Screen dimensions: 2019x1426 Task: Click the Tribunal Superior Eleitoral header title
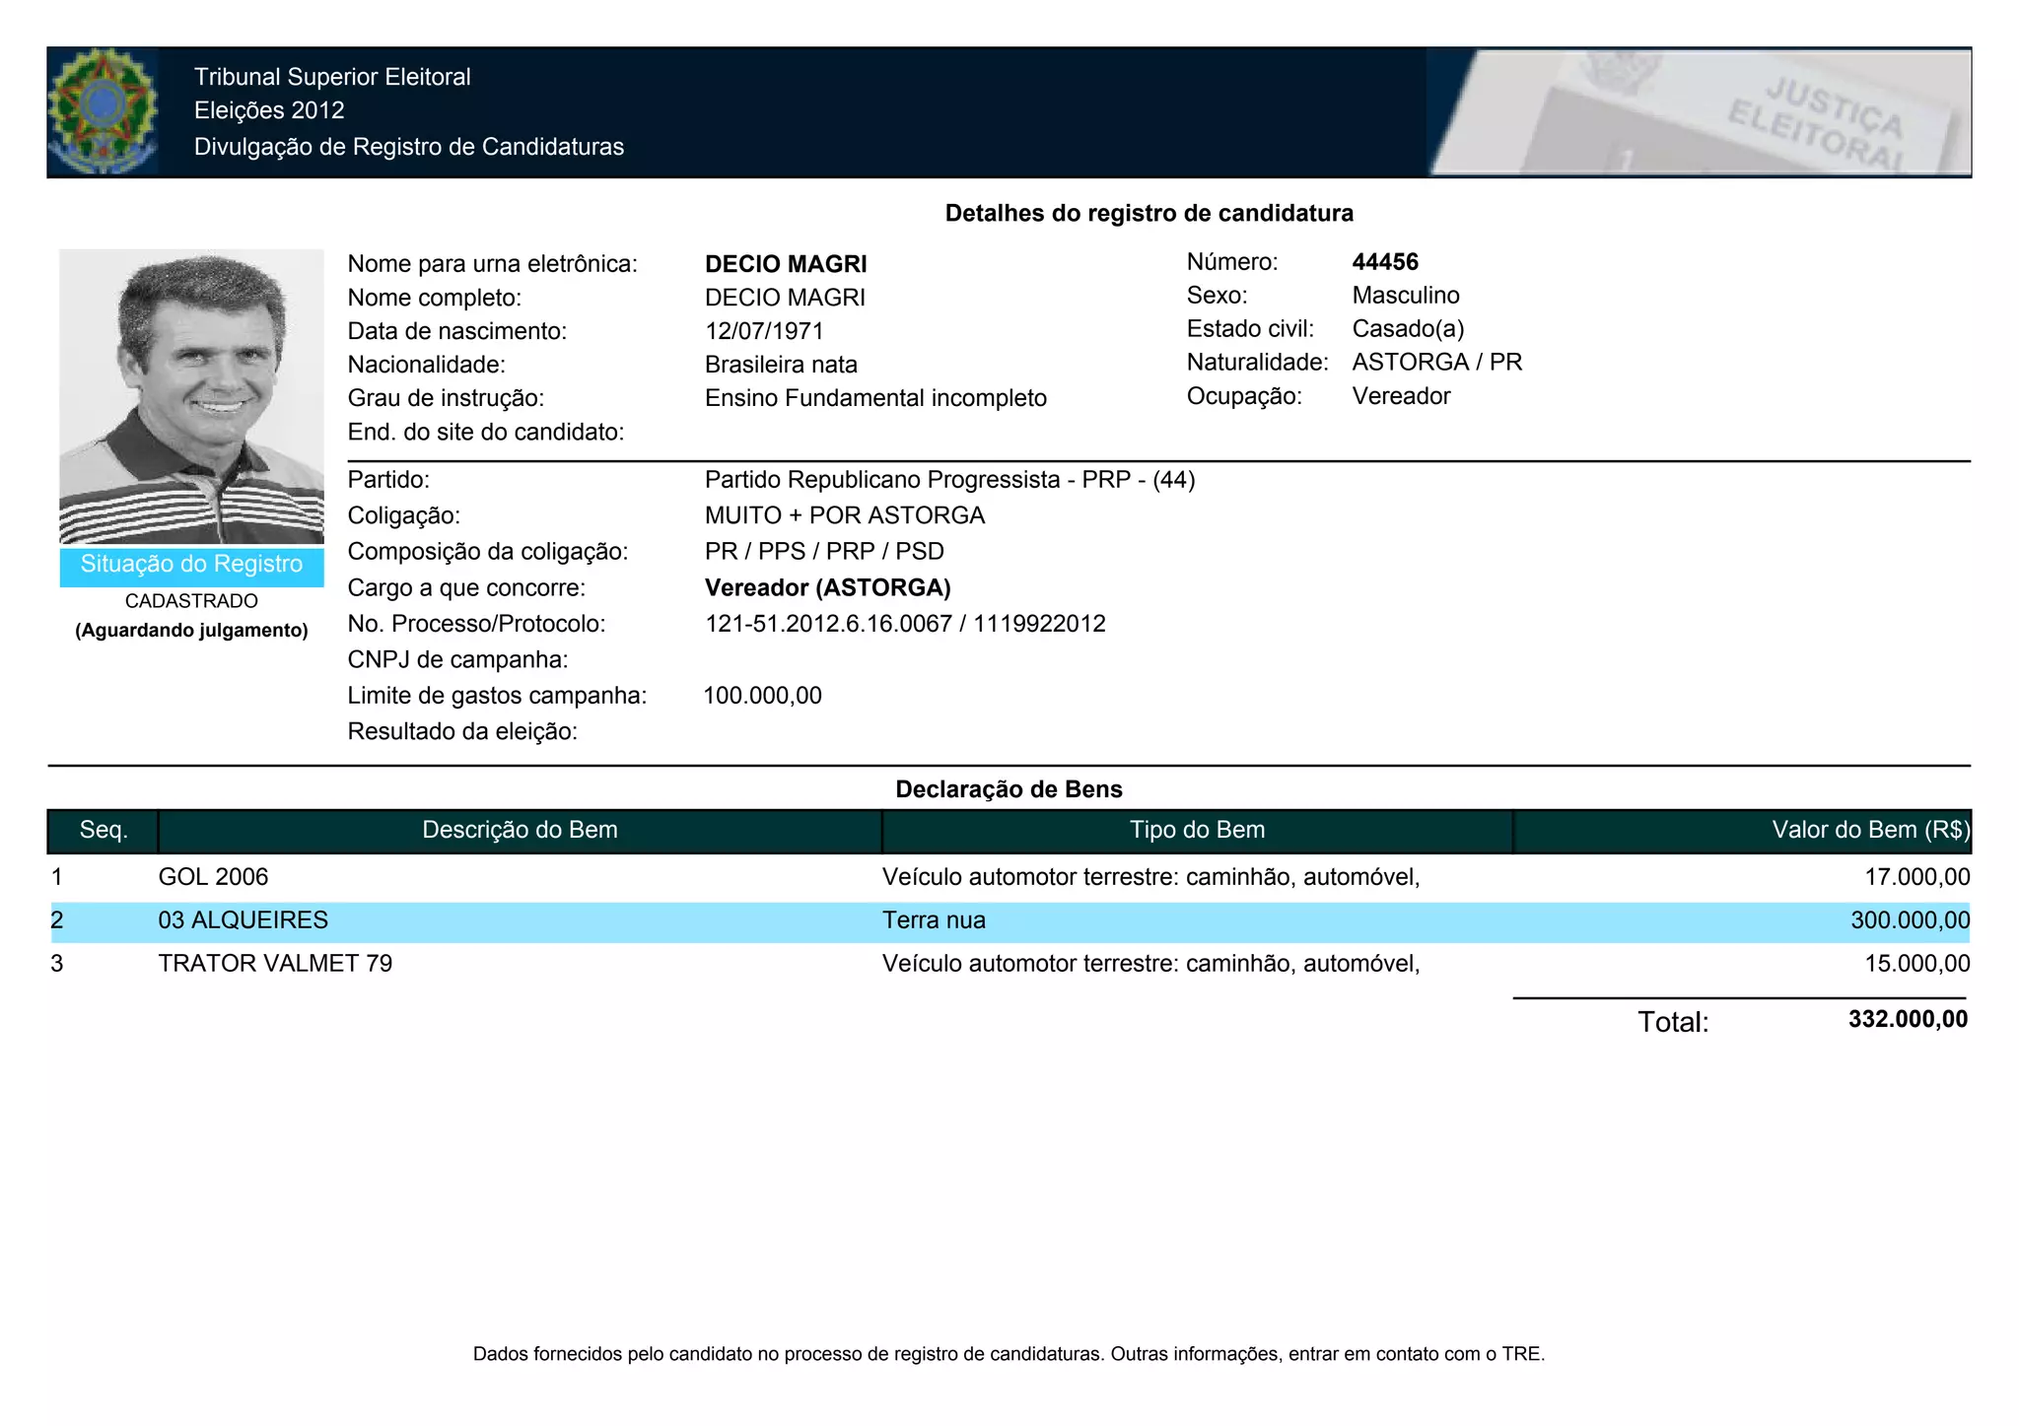[x=332, y=77]
